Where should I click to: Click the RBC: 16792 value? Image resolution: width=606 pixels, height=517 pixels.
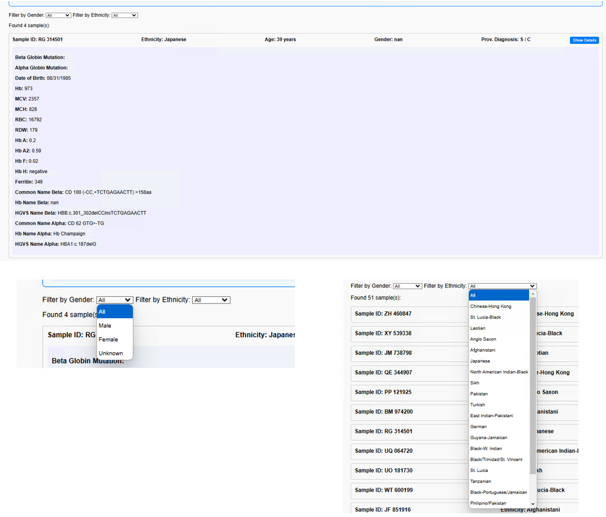(35, 120)
